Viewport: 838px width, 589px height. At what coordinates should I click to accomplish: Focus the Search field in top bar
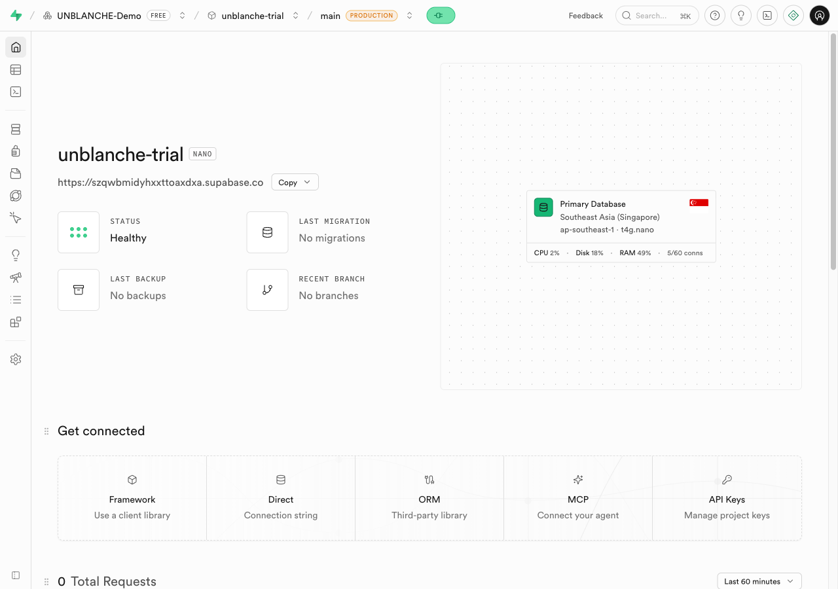pos(657,16)
